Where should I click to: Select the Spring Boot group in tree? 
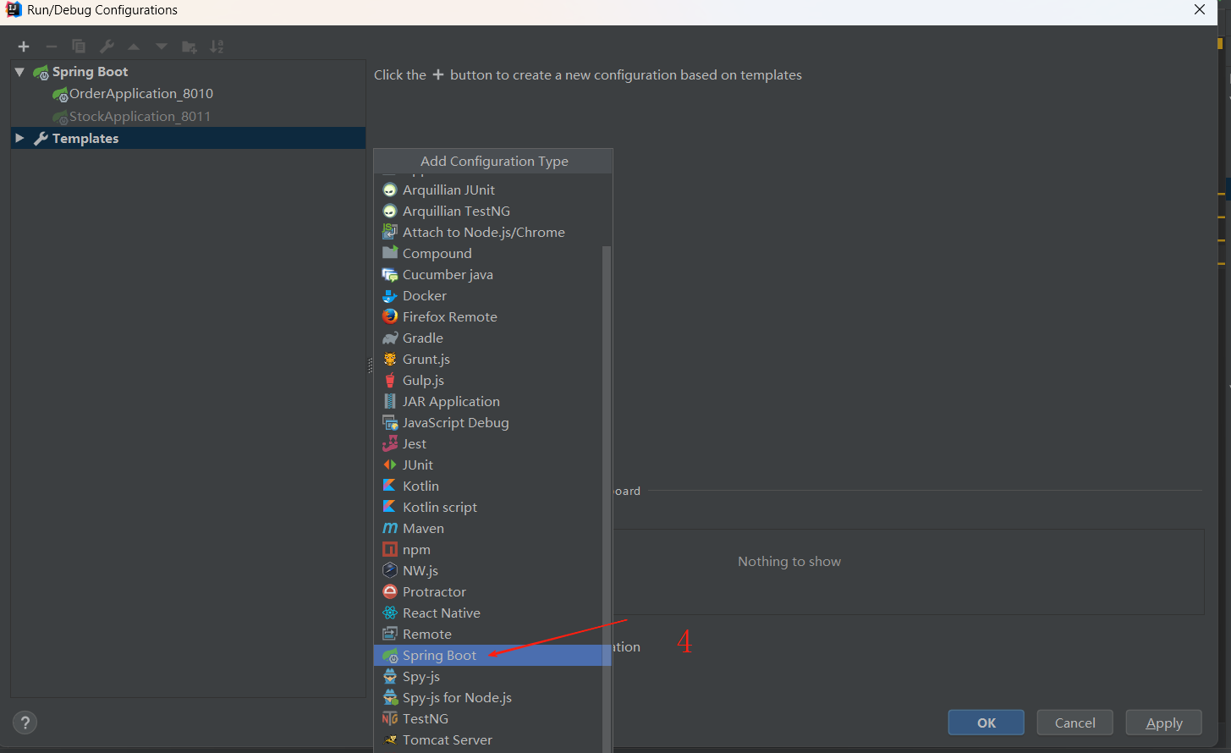point(90,72)
